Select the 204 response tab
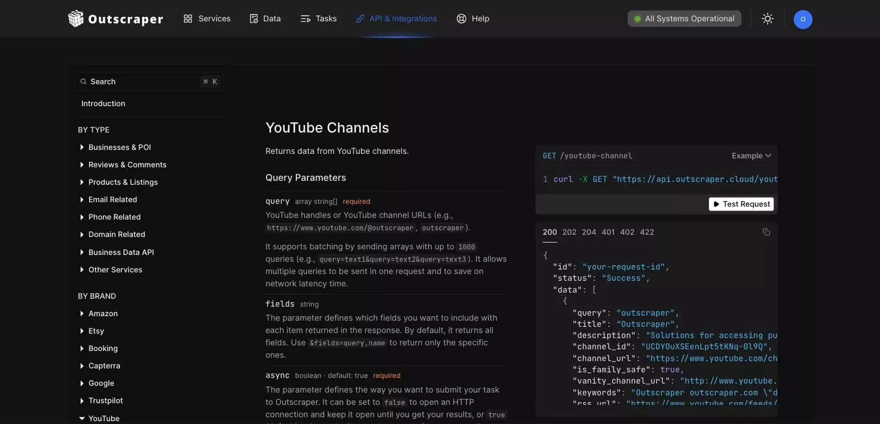 pos(589,232)
